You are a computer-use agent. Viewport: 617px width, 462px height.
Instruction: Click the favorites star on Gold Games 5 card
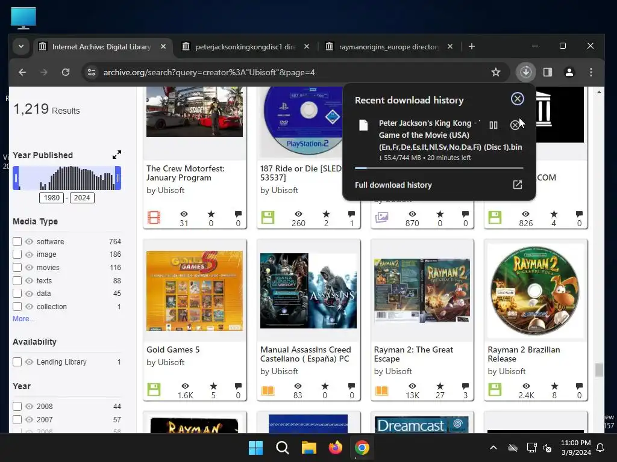point(213,386)
